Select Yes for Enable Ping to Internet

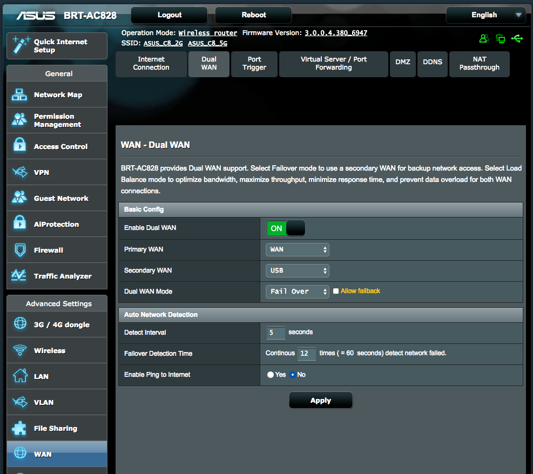click(271, 375)
